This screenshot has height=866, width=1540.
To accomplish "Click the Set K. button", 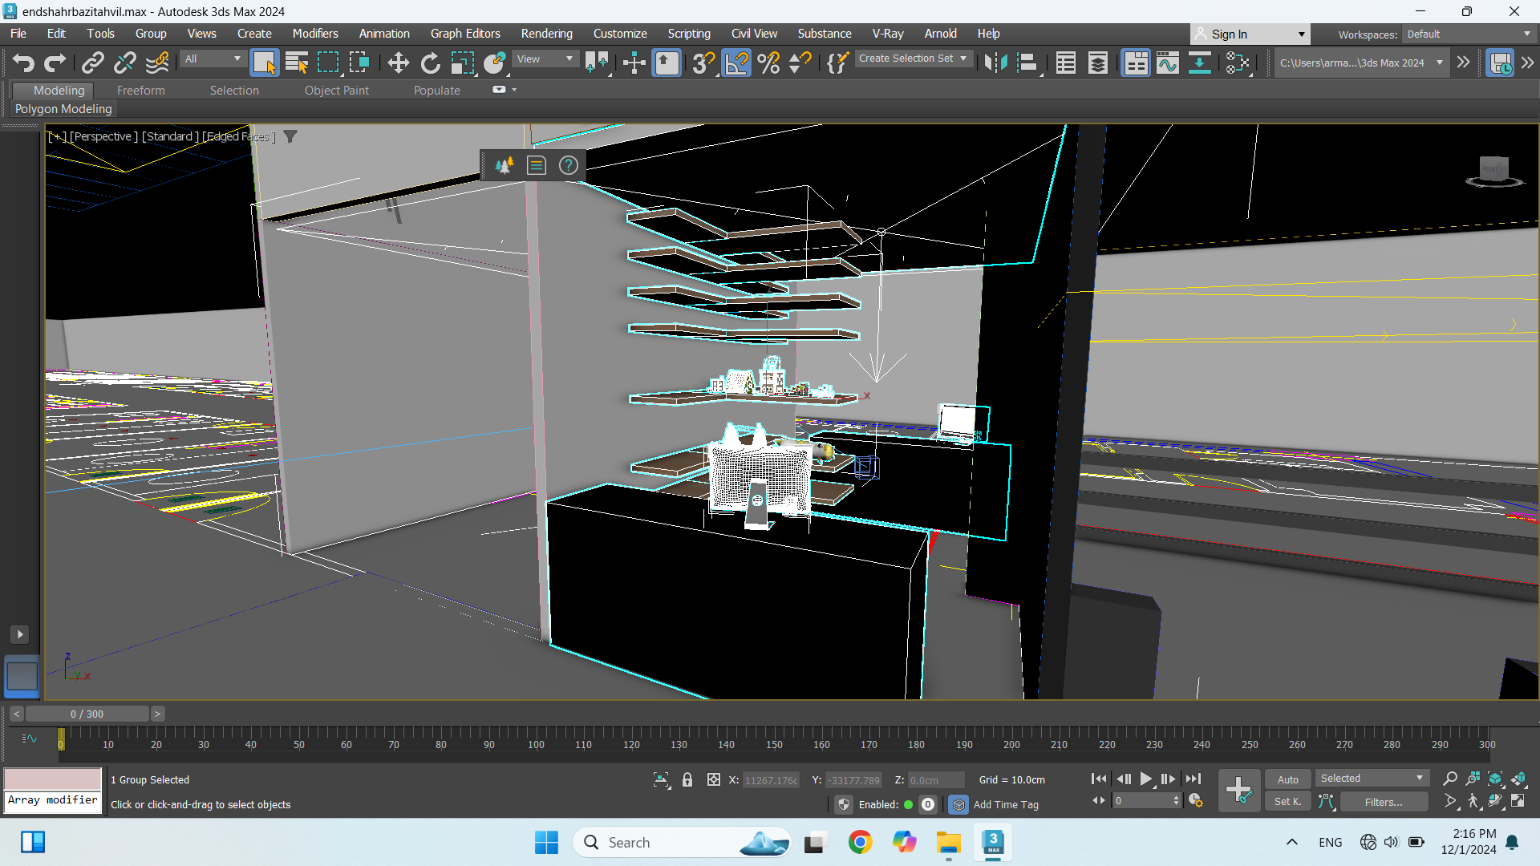I will point(1287,802).
